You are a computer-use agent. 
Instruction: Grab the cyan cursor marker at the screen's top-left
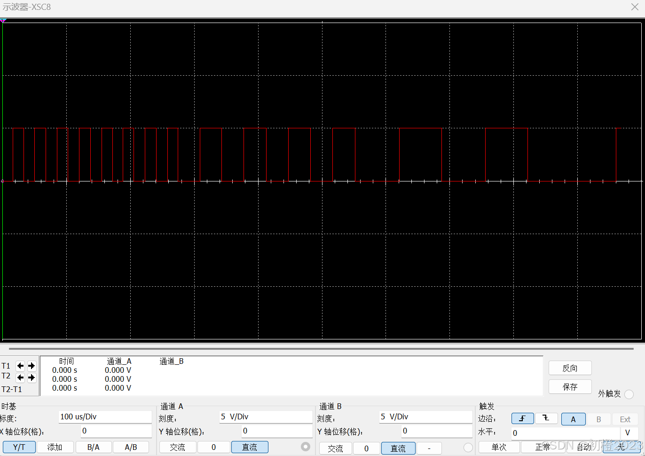pyautogui.click(x=3, y=20)
